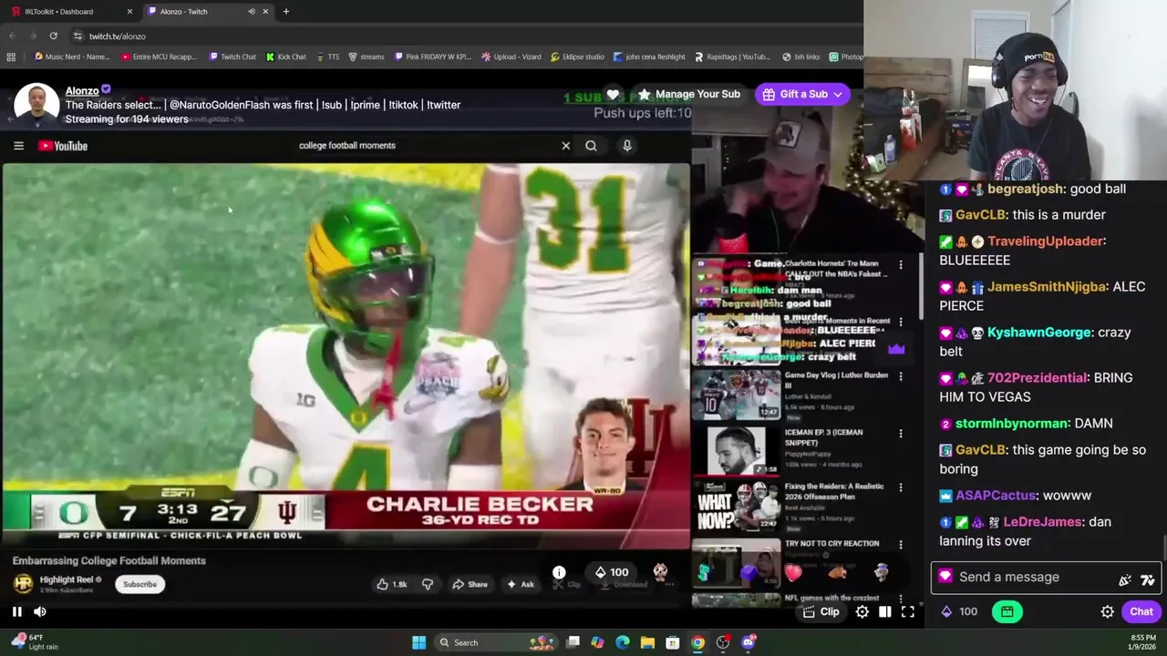Viewport: 1167px width, 656px height.
Task: Click the address bar twitch.tv/alonzo
Action: coord(117,36)
